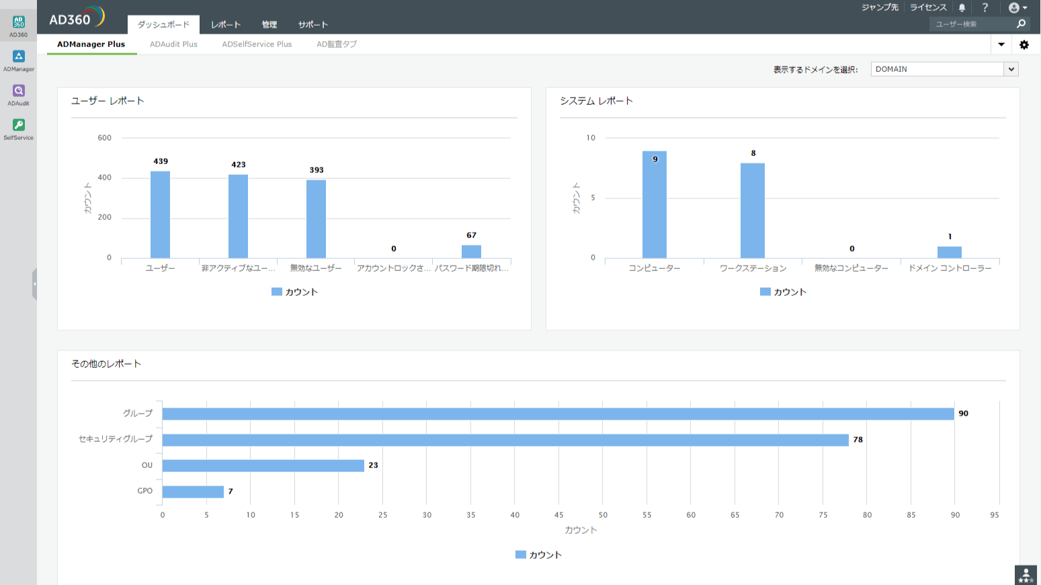The height and width of the screenshot is (585, 1041).
Task: Toggle the カウント legend under ユーザー レポート
Action: pos(294,291)
